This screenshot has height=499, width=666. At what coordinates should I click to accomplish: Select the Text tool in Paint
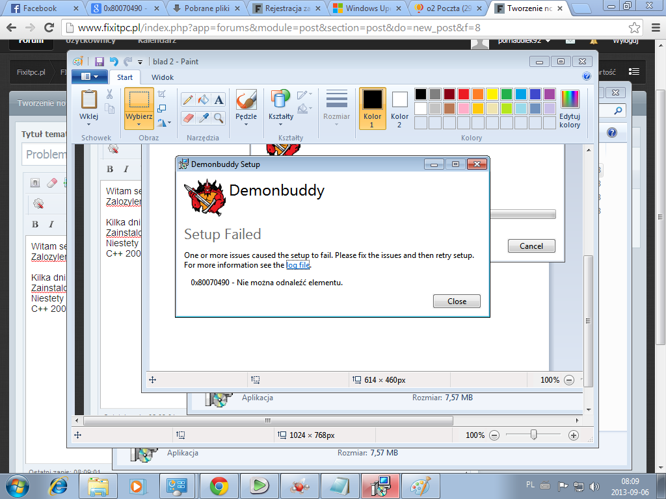[x=219, y=99]
